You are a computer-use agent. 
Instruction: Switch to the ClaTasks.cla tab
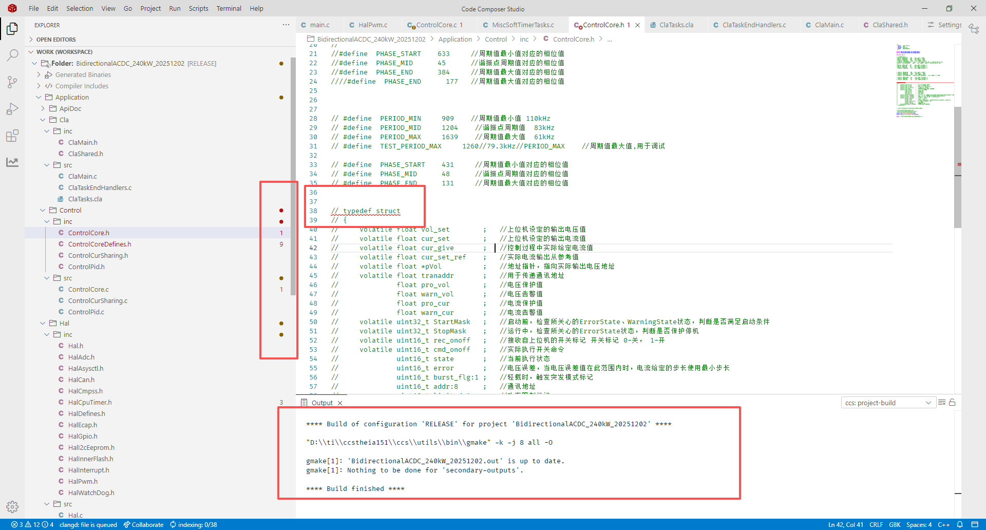coord(676,25)
